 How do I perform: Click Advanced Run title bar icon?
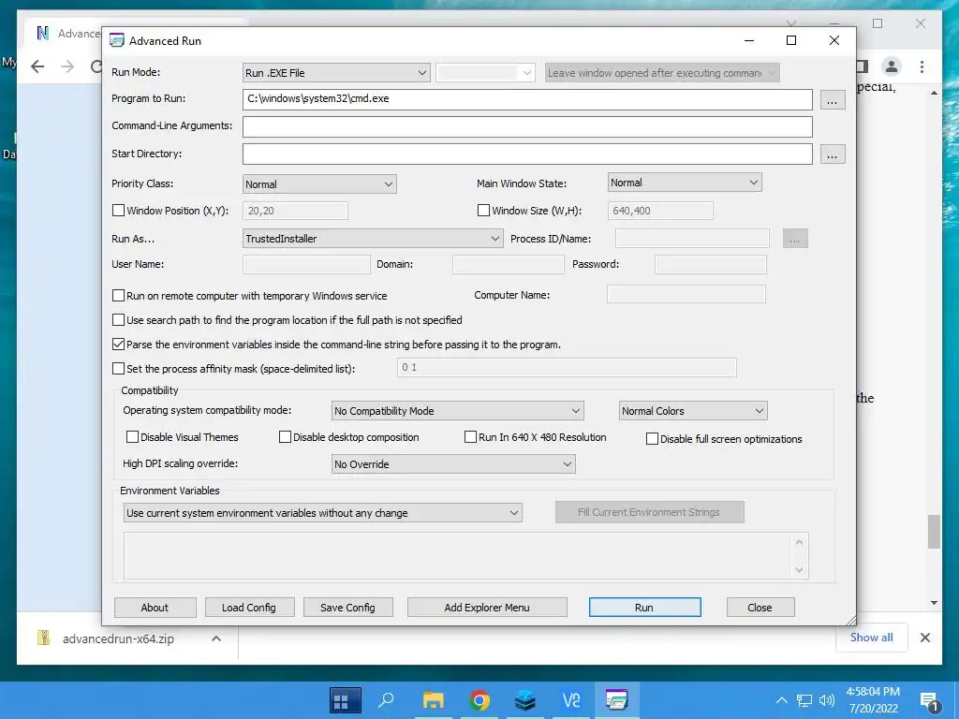coord(117,40)
